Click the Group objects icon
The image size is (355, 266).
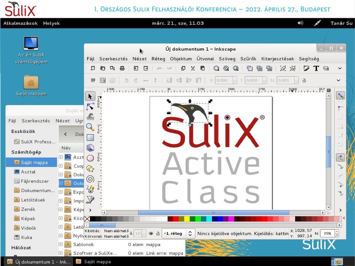[283, 68]
